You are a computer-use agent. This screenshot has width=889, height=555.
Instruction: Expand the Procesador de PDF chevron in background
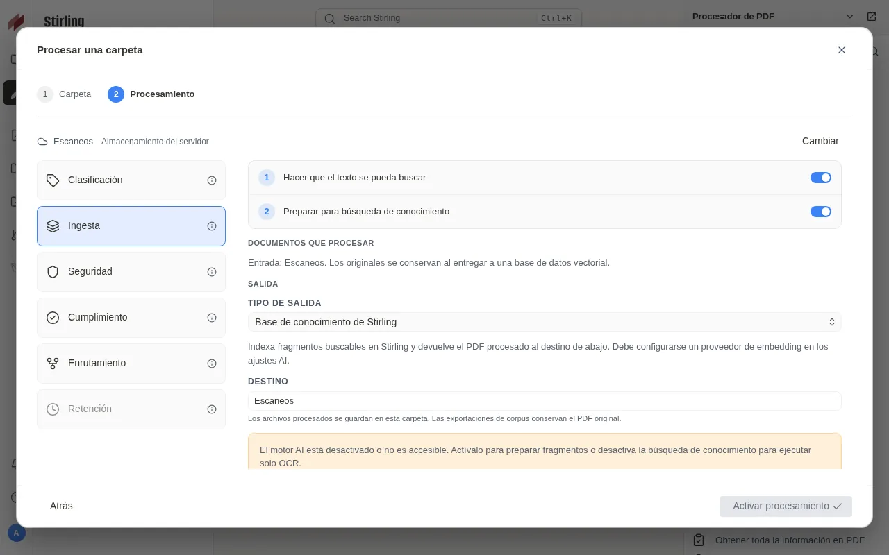[850, 17]
